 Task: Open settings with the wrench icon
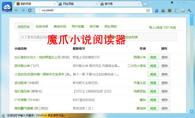(x=189, y=11)
